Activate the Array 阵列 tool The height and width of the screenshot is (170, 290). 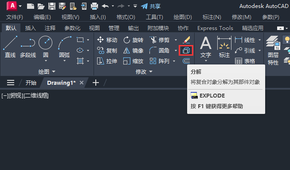160,61
